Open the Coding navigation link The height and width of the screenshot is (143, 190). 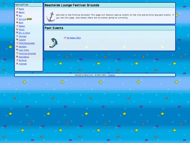22,40
